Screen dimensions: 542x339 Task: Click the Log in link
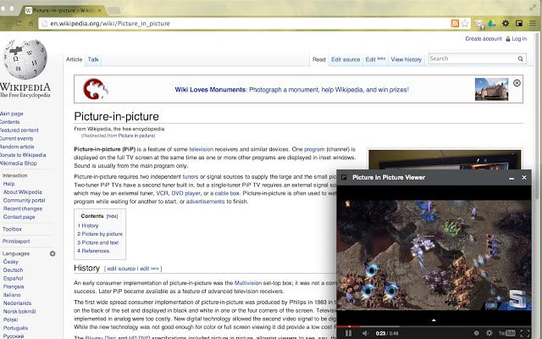pyautogui.click(x=517, y=38)
